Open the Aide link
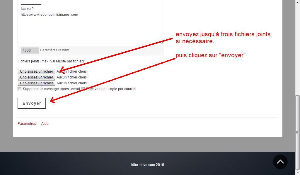This screenshot has height=175, width=300. 45,124
